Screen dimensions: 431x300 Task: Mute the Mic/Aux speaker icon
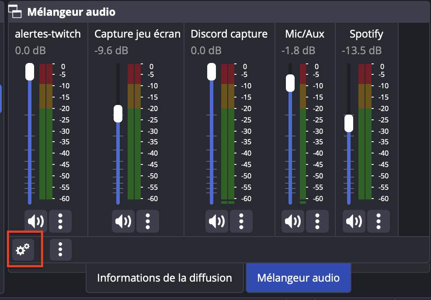(293, 221)
